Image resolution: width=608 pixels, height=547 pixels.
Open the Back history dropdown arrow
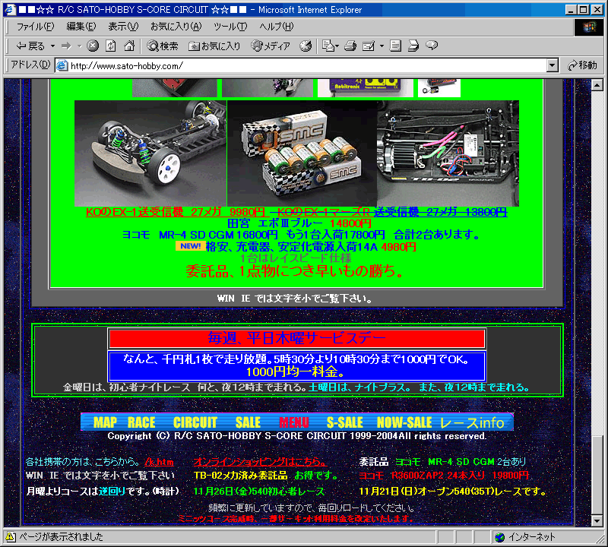point(52,46)
